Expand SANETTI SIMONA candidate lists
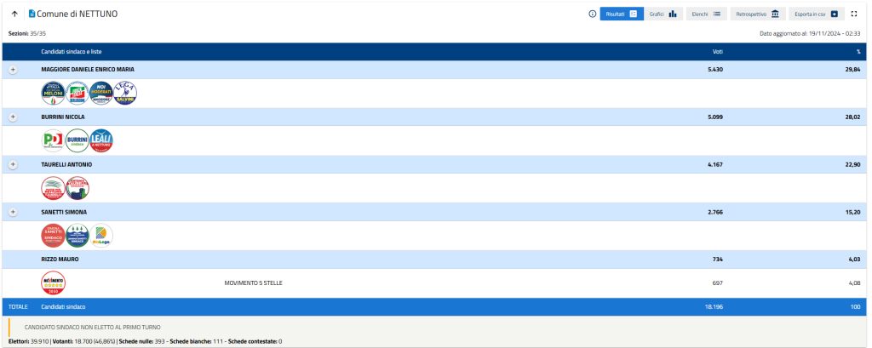Viewport: 872px width, 348px height. coord(13,211)
